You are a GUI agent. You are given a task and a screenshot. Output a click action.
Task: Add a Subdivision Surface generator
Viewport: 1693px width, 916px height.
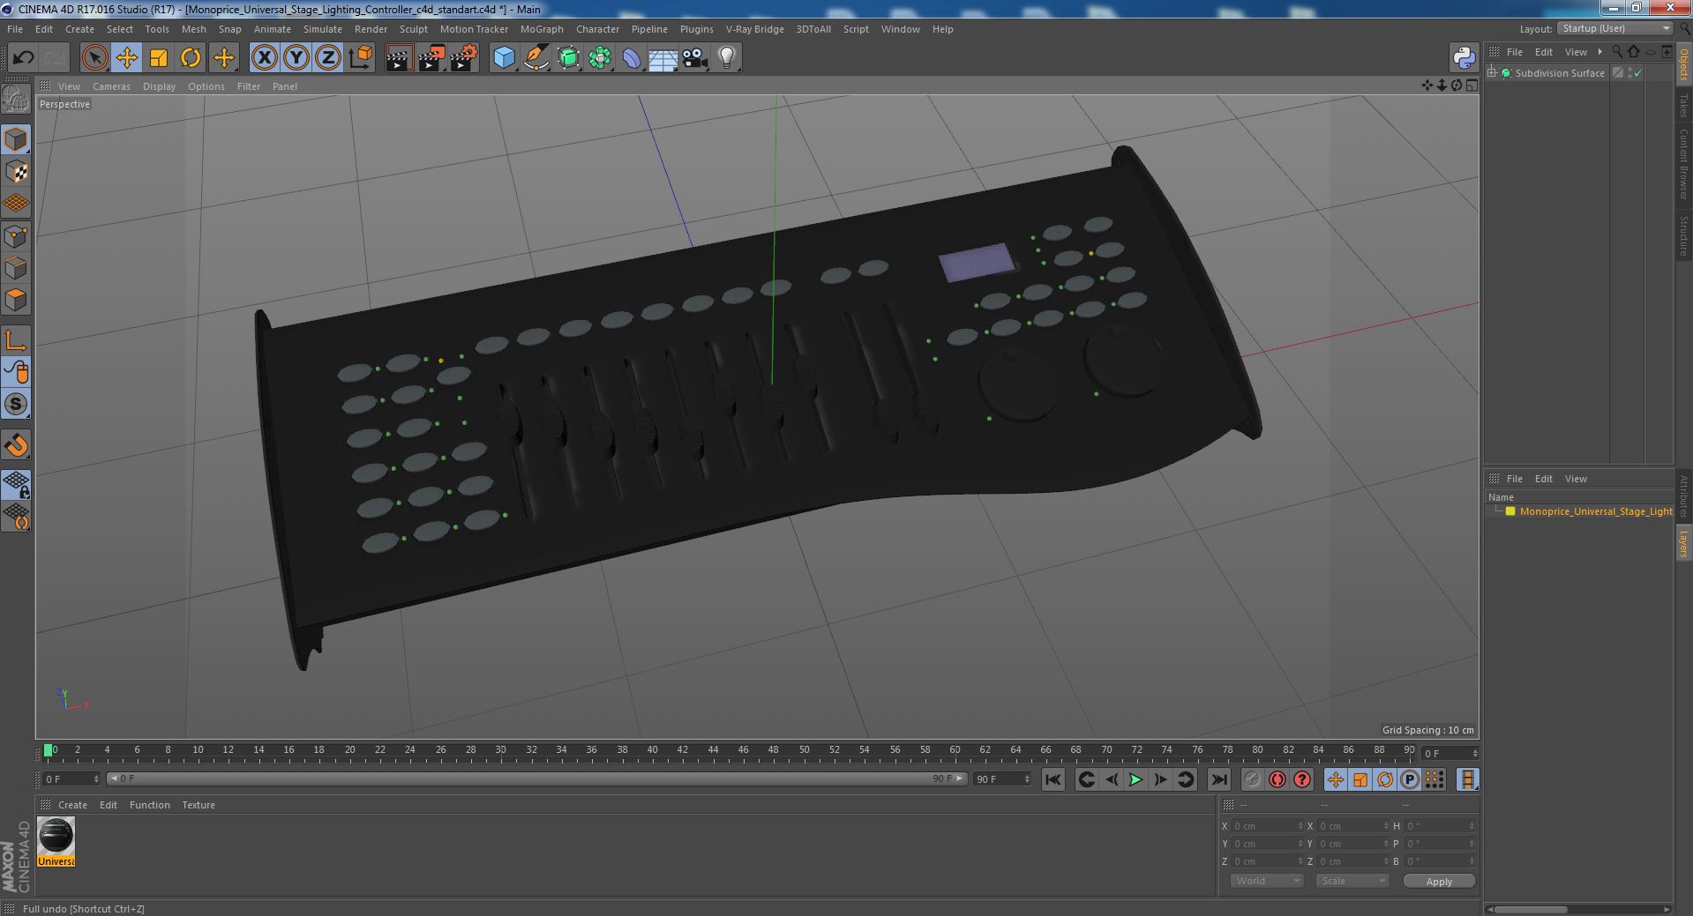pyautogui.click(x=568, y=58)
